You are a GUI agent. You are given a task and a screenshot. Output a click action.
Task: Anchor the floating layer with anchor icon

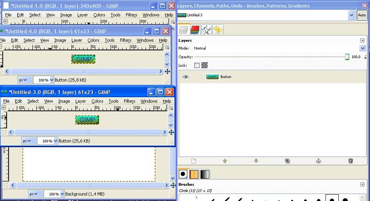318,161
